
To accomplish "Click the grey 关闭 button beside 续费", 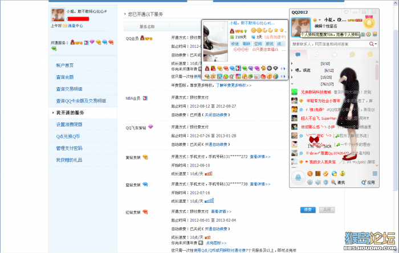I will click(327, 210).
